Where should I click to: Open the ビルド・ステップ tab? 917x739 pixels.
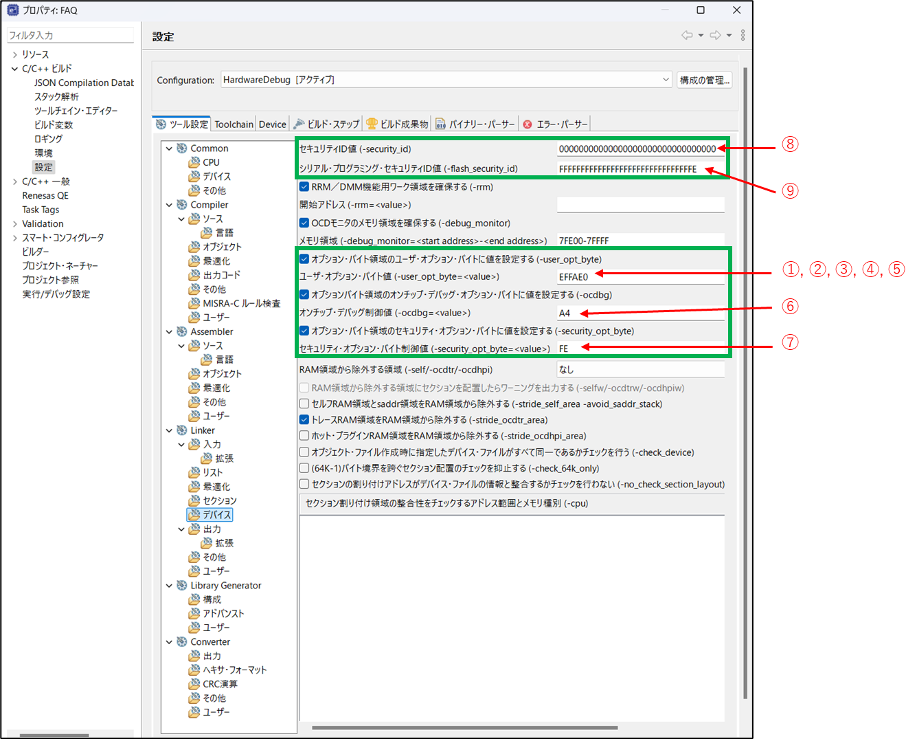coord(327,124)
